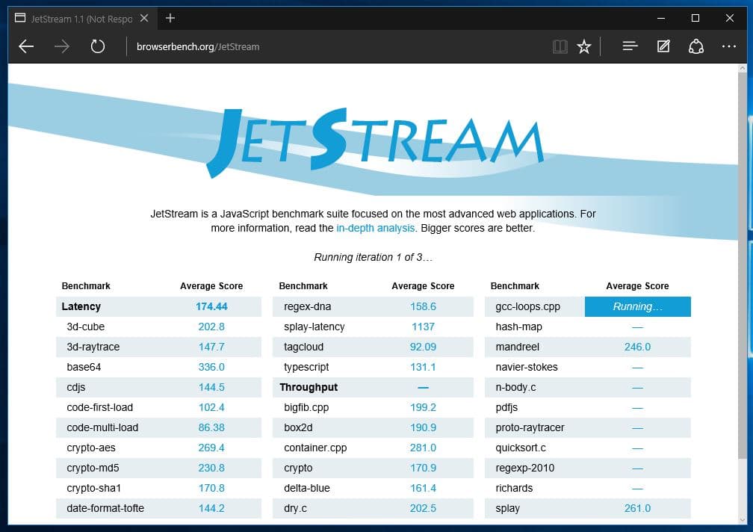Maximize the Edge browser window

695,18
